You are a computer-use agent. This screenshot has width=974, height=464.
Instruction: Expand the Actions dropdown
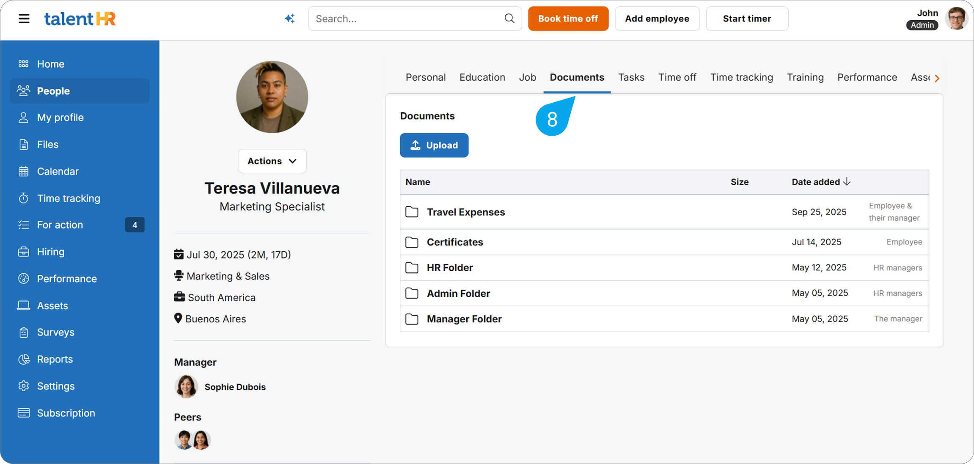click(x=272, y=161)
